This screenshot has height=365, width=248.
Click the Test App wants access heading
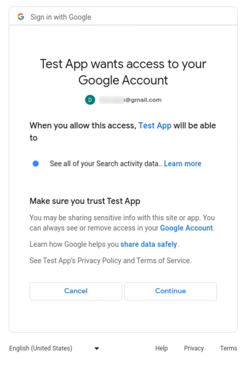(x=123, y=72)
